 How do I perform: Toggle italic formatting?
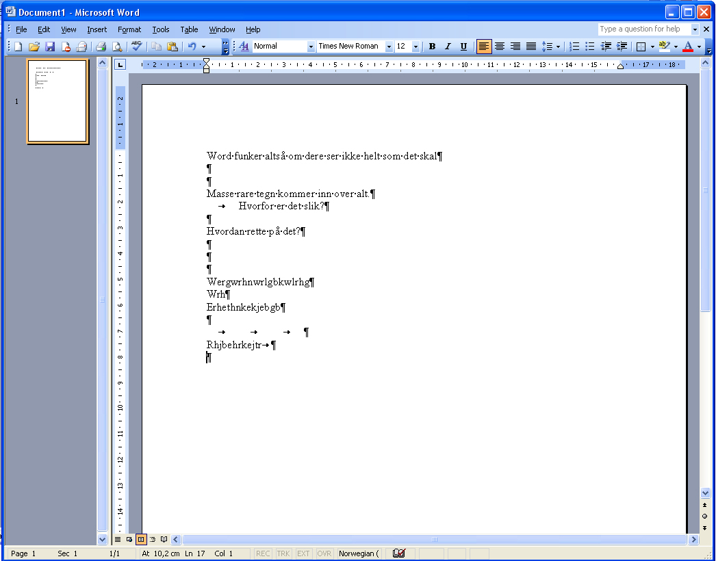[x=448, y=46]
